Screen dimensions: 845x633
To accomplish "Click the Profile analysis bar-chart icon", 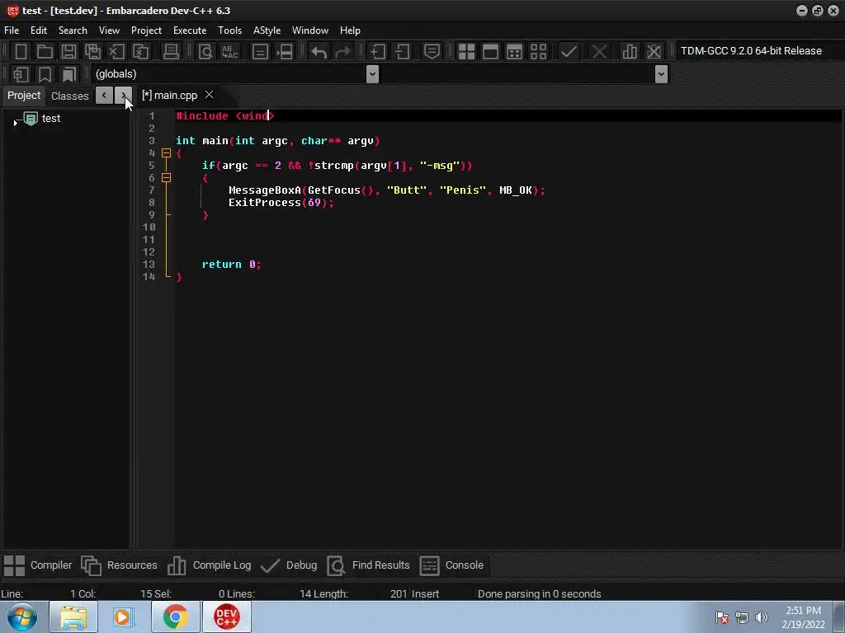I will (630, 52).
